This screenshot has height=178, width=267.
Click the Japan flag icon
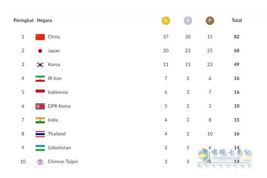(x=40, y=51)
